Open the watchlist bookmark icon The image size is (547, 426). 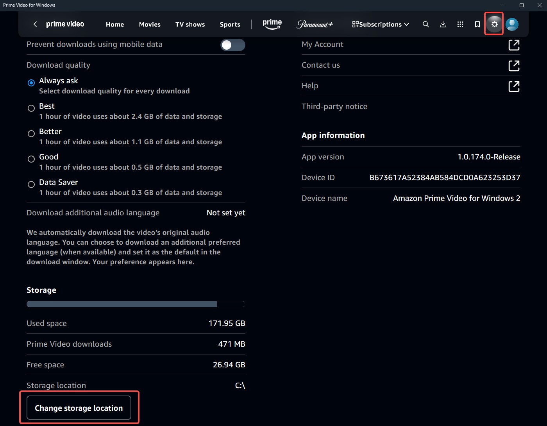click(x=477, y=24)
